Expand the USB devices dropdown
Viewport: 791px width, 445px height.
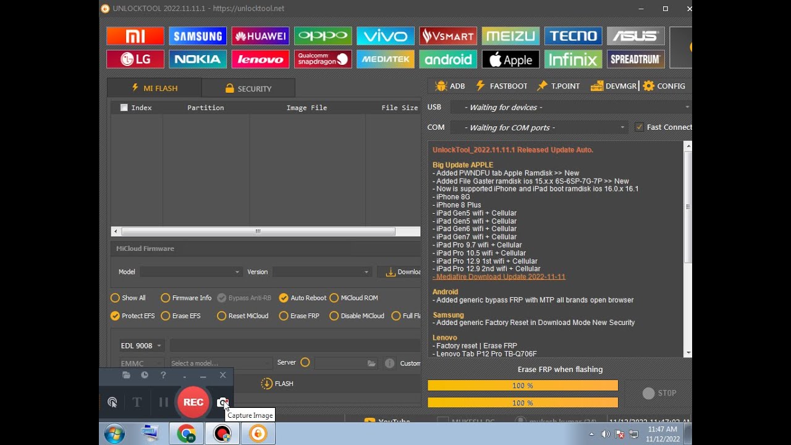tap(570, 108)
